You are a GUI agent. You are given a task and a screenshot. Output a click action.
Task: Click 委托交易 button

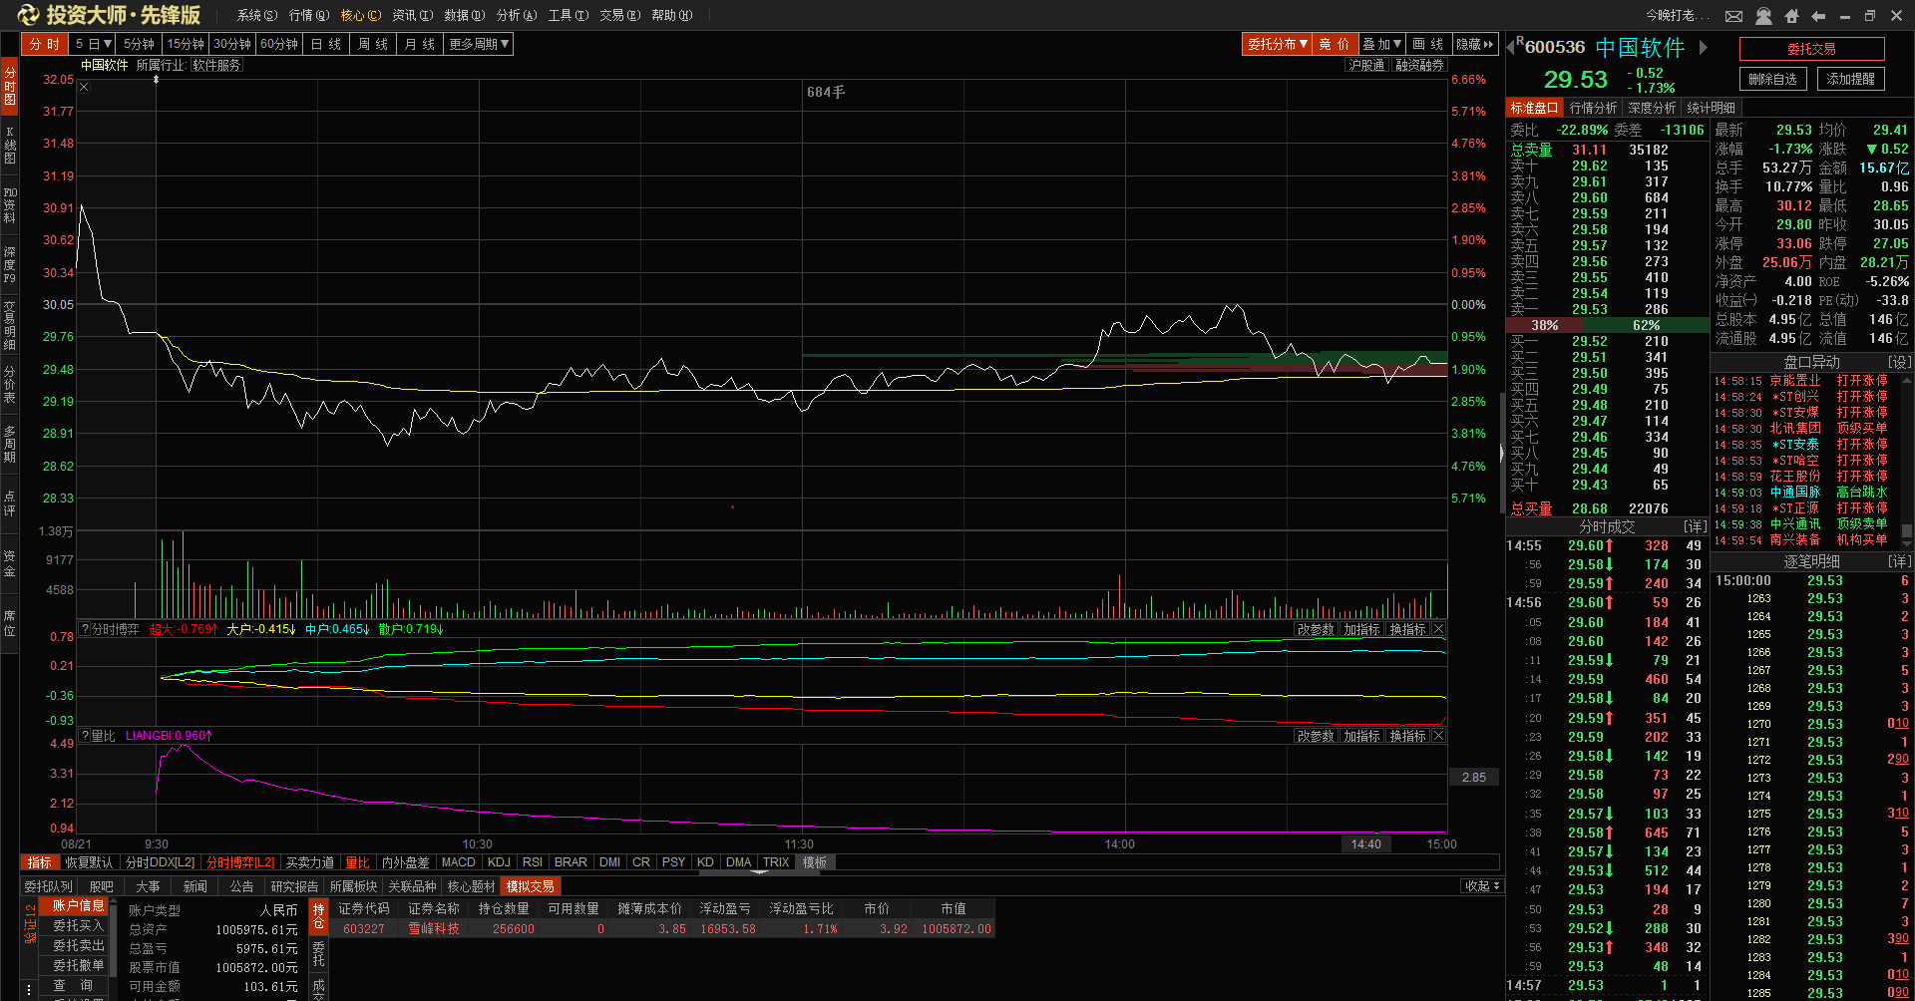[1811, 49]
